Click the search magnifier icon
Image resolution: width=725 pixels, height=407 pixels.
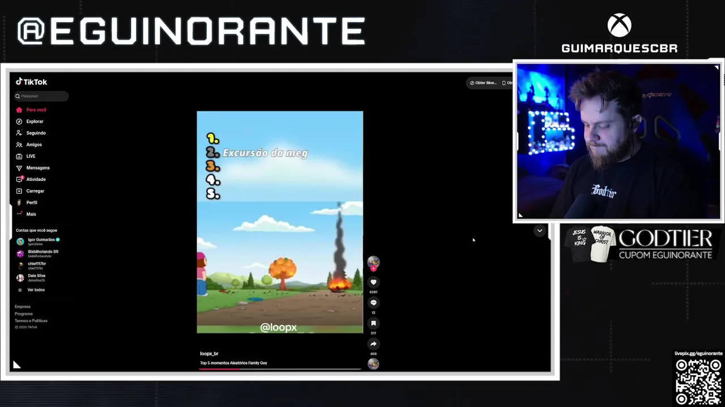[18, 96]
